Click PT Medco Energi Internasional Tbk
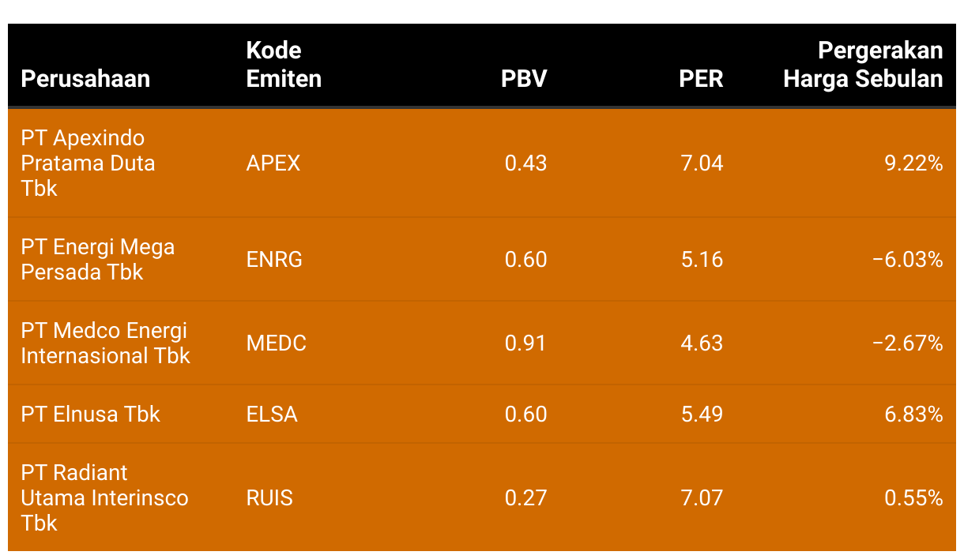This screenshot has width=964, height=559. [105, 343]
